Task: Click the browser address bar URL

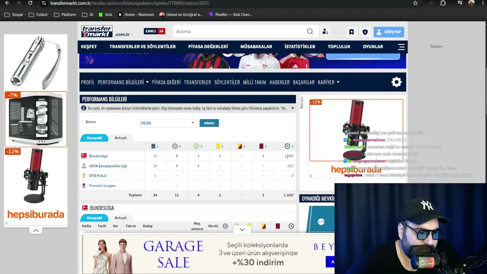Action: (129, 3)
